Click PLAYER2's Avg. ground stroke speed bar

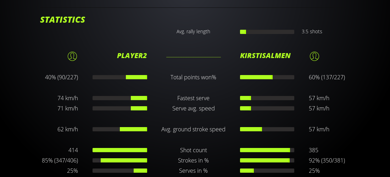coord(120,129)
